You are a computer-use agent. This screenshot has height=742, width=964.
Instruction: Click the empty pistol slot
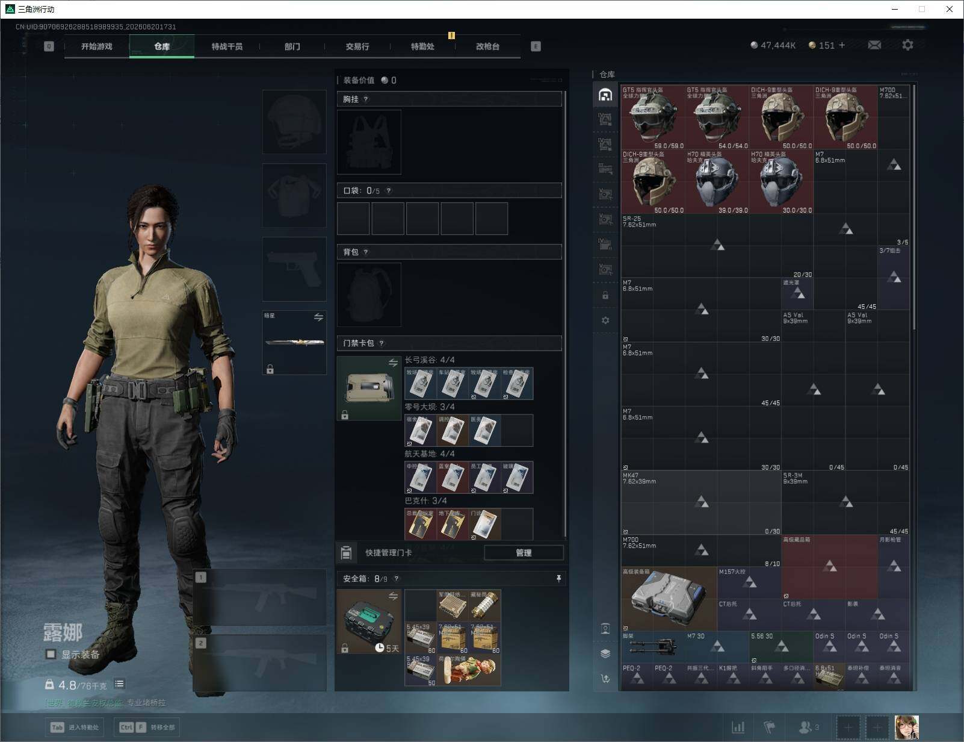coord(294,269)
